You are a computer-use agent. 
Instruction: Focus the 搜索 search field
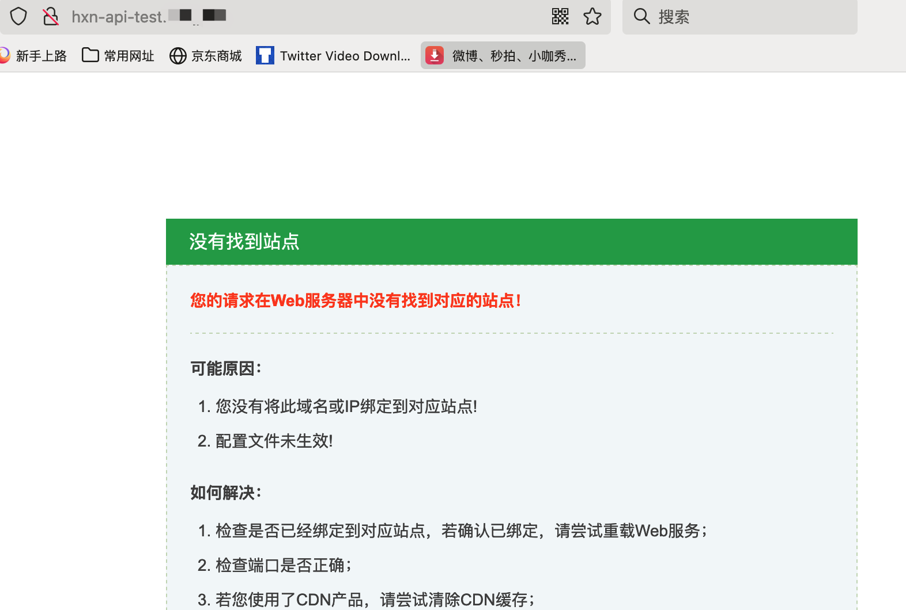(740, 17)
